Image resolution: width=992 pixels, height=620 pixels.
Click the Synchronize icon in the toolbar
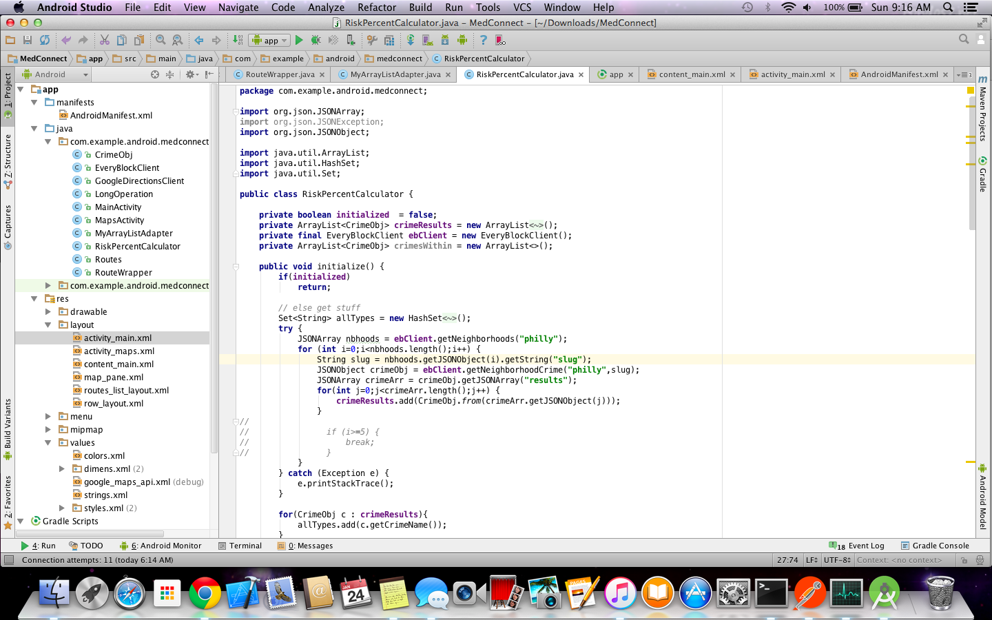(x=45, y=41)
